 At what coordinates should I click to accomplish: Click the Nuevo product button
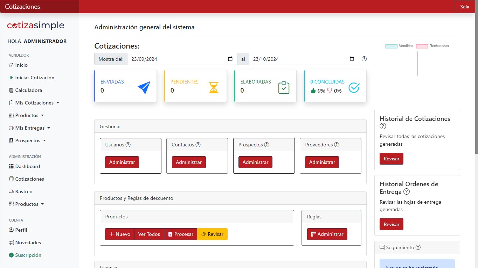[x=120, y=234]
